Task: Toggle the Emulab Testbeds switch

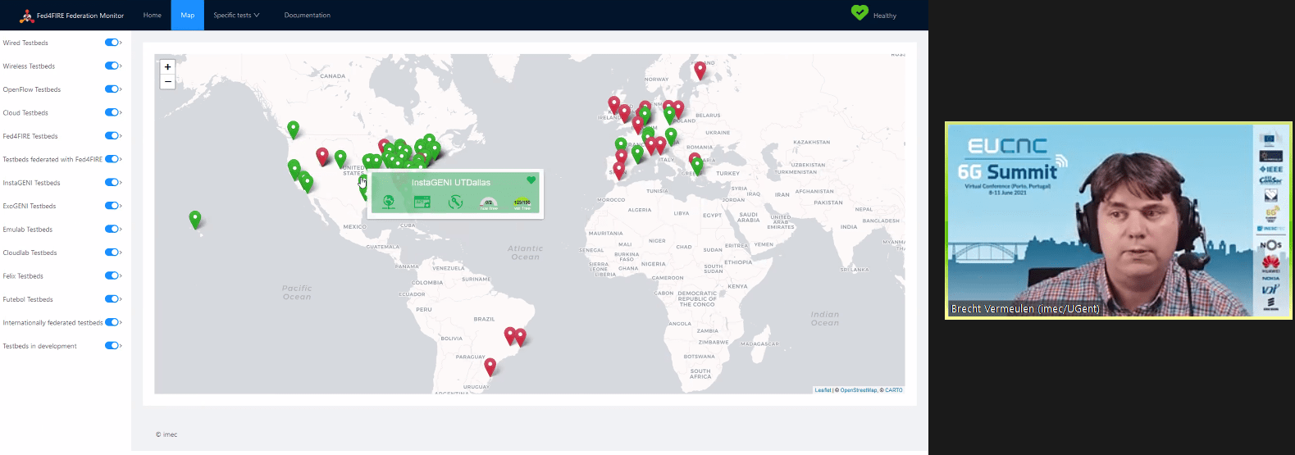Action: 112,230
